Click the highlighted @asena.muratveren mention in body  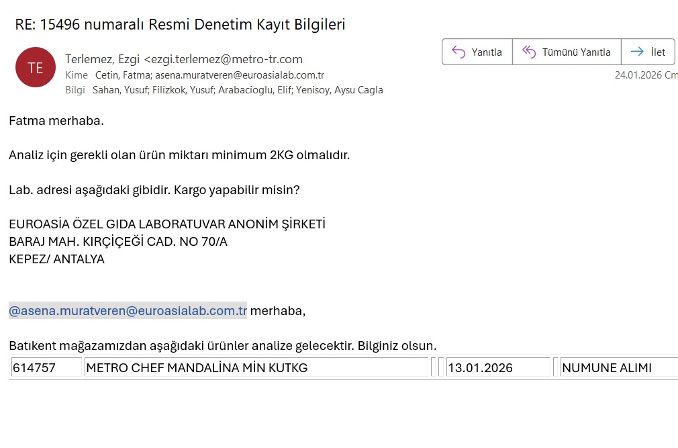click(128, 311)
